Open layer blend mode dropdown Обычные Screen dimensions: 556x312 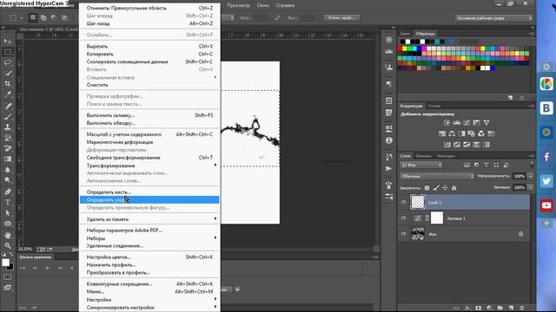pos(437,176)
